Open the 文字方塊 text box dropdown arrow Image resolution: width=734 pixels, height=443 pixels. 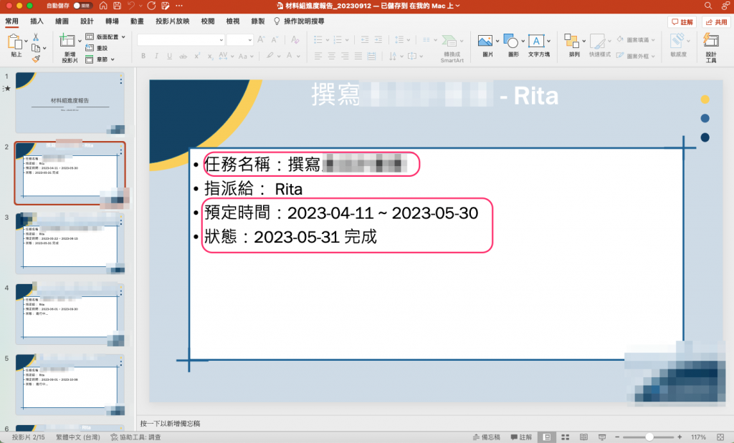tap(548, 41)
